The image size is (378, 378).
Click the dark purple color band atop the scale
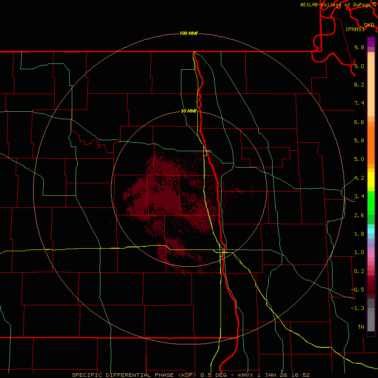(371, 42)
